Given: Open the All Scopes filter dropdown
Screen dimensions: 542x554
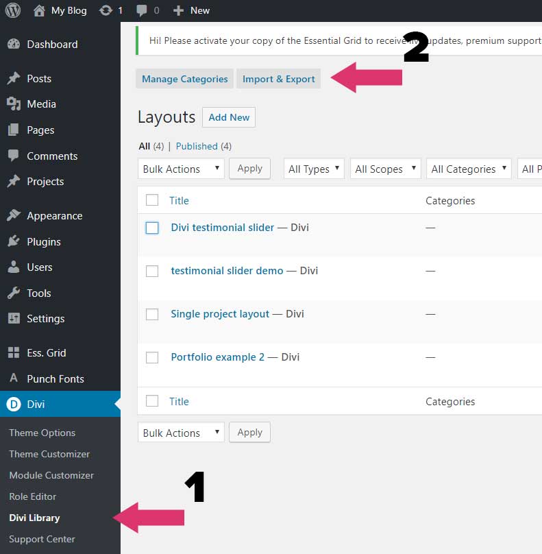Looking at the screenshot, I should coord(386,169).
